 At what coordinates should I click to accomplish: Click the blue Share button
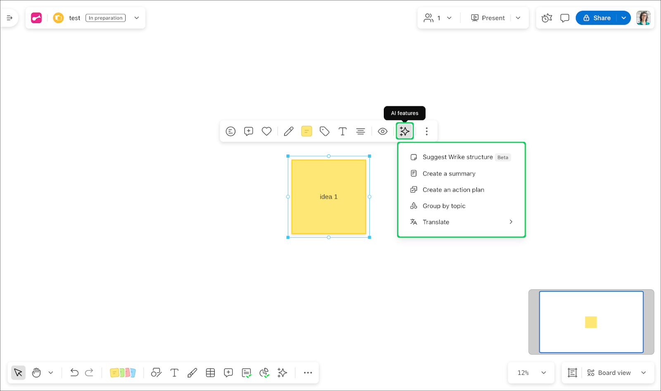pos(597,18)
